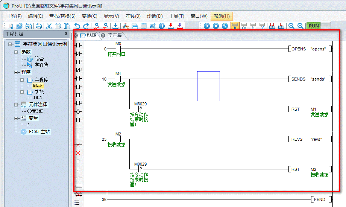The height and width of the screenshot is (207, 346).
Task: Open the 诊断(D) menu
Action: pos(155,16)
